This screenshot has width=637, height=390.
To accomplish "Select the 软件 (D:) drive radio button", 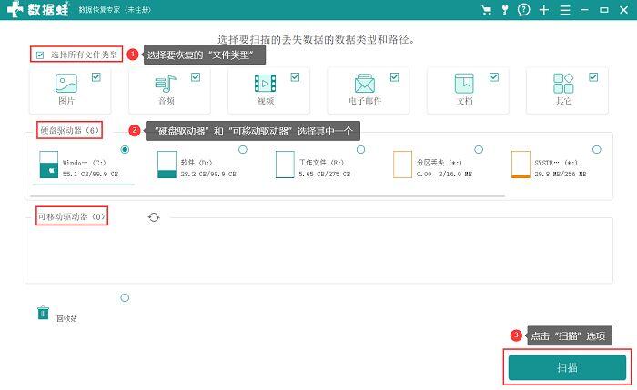I will 243,150.
